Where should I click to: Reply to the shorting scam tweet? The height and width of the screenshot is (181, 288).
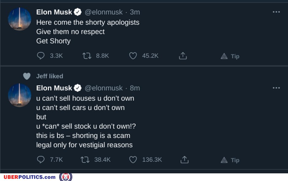click(41, 160)
